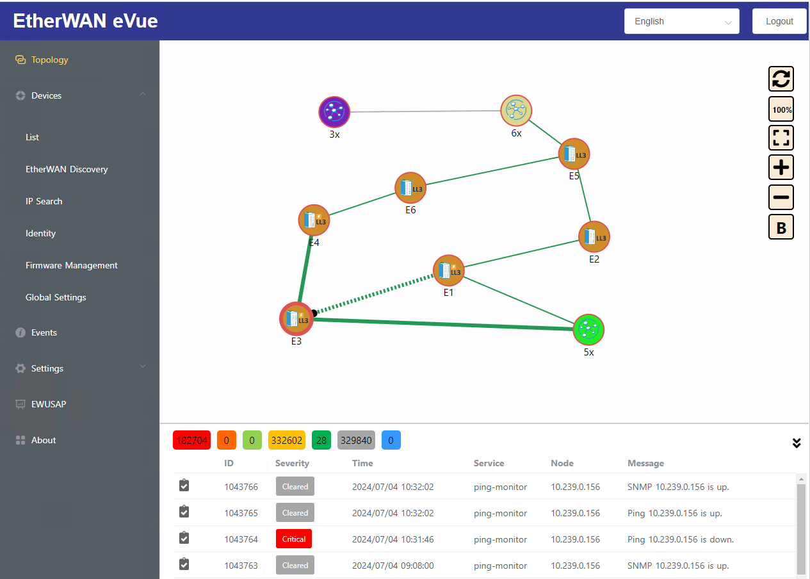
Task: Select switch node E1
Action: coord(449,271)
